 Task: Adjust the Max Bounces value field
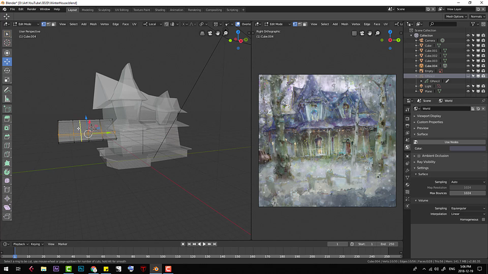tap(467, 193)
